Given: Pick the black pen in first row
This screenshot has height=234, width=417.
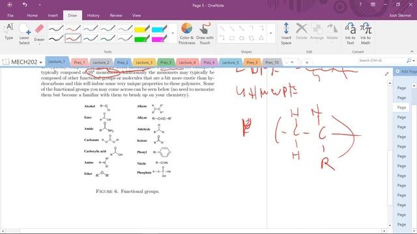Looking at the screenshot, I should [x=56, y=29].
